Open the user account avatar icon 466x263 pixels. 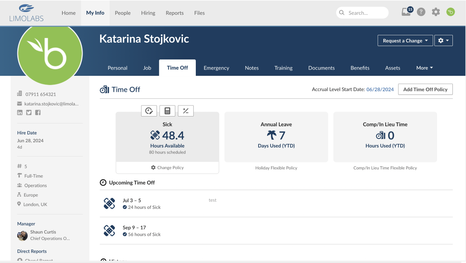[451, 12]
